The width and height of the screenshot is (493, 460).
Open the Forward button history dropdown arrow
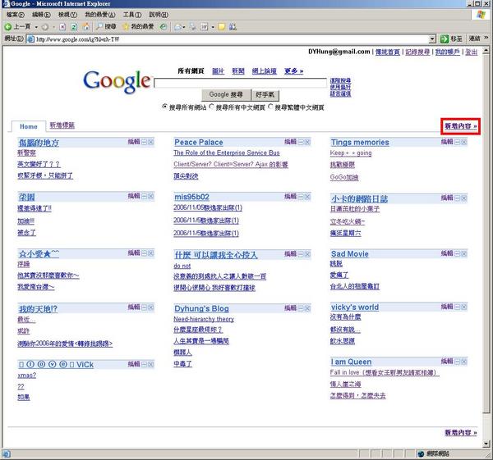[53, 27]
